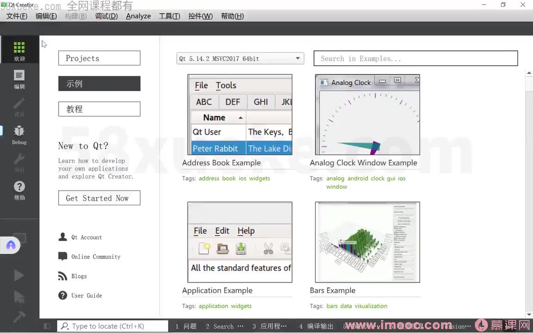This screenshot has width=533, height=333.
Task: Open the 2 Search results pane
Action: tap(224, 326)
